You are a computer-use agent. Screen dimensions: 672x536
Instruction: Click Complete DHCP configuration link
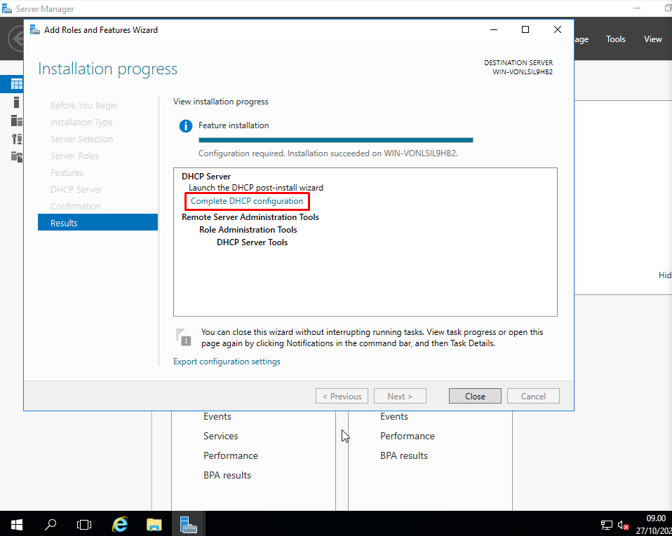(246, 201)
